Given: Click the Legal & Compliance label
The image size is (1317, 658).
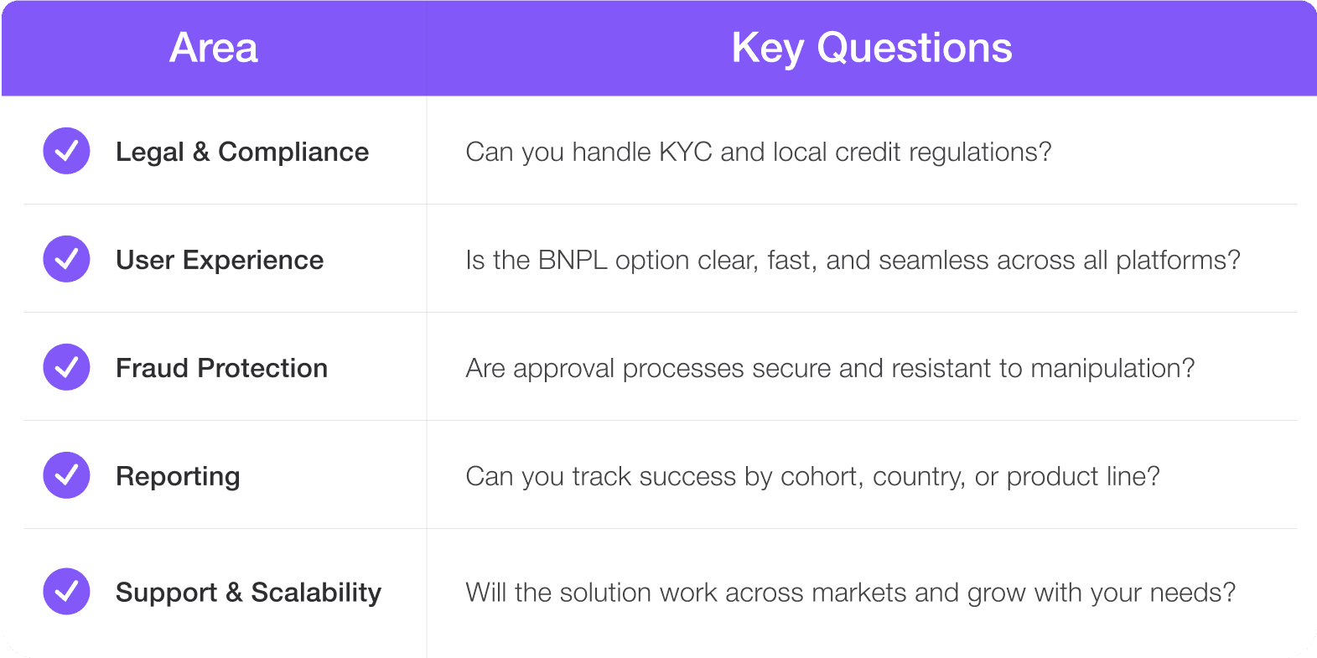Looking at the screenshot, I should click(x=242, y=152).
